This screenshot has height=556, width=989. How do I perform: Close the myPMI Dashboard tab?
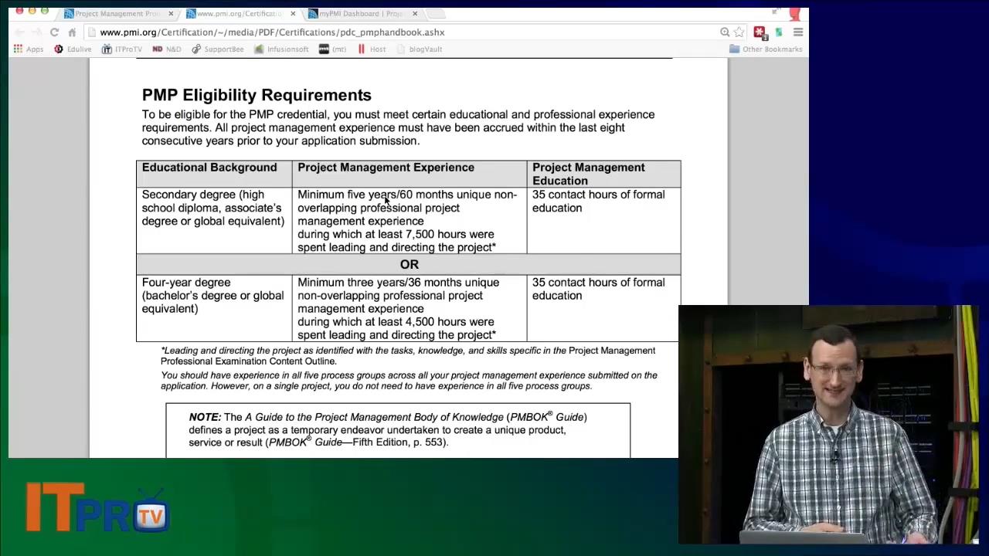point(415,14)
